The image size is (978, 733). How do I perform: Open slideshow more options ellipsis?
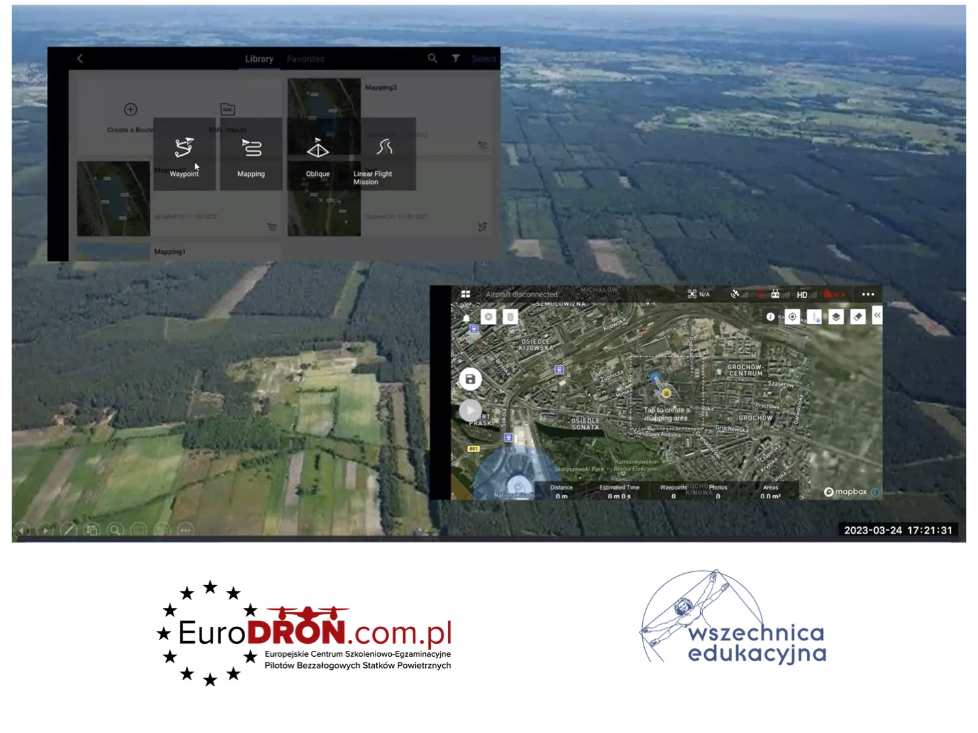186,530
